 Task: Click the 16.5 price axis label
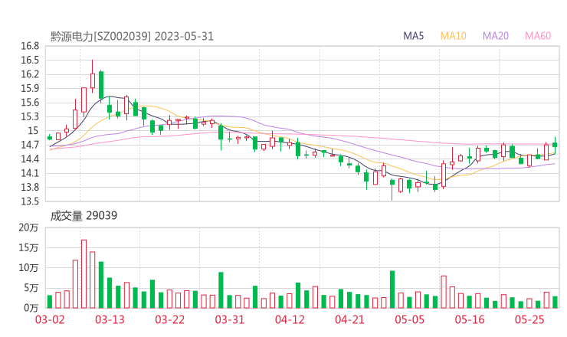pos(30,60)
